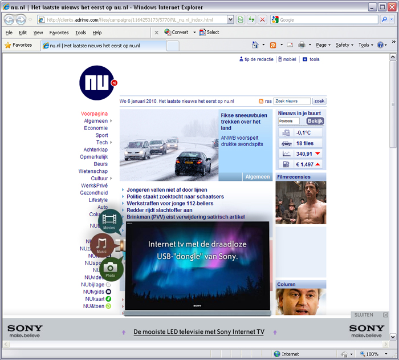This screenshot has width=399, height=360.
Task: Click the RSS feeds icon in command bar
Action: click(x=273, y=45)
